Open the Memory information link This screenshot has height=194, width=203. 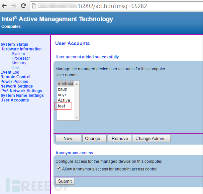[x=19, y=63]
